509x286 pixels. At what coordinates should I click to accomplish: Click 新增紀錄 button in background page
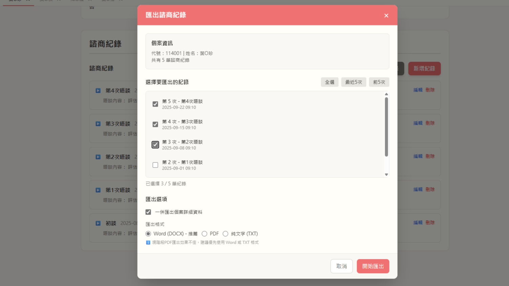click(424, 68)
